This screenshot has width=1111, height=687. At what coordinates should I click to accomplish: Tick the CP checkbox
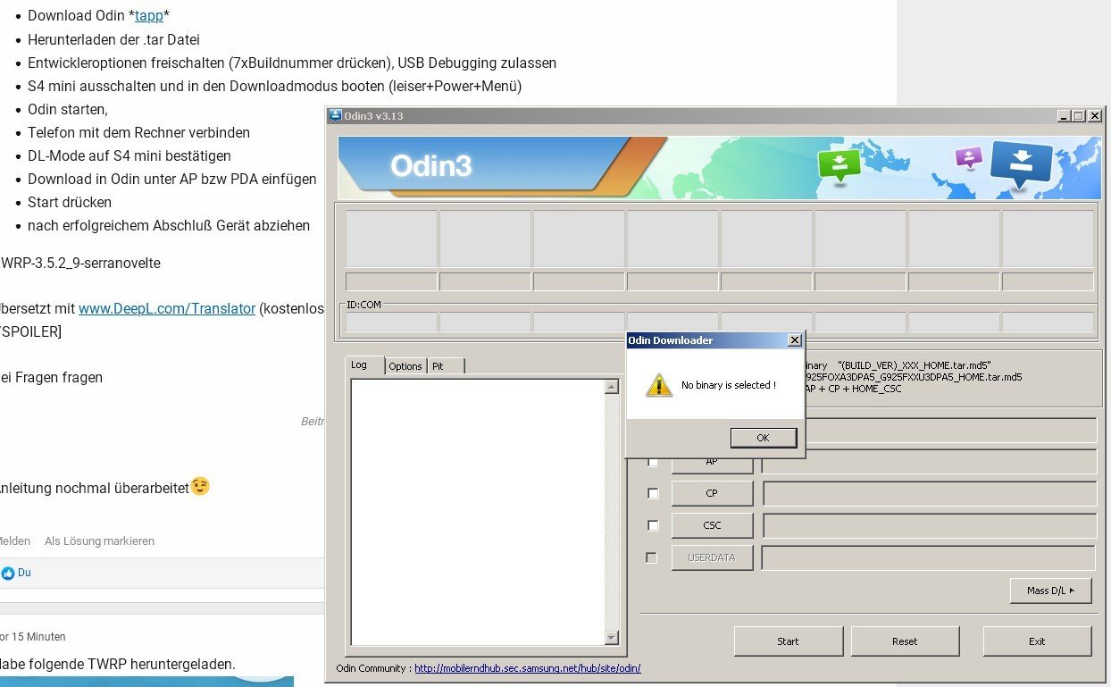click(x=653, y=493)
